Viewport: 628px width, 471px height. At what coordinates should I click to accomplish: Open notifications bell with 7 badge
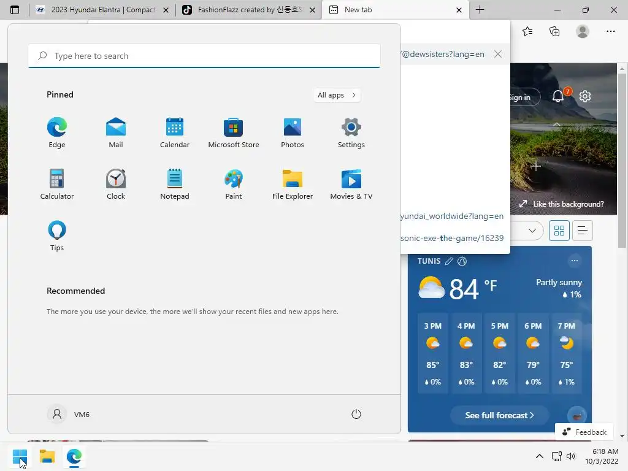pyautogui.click(x=558, y=96)
